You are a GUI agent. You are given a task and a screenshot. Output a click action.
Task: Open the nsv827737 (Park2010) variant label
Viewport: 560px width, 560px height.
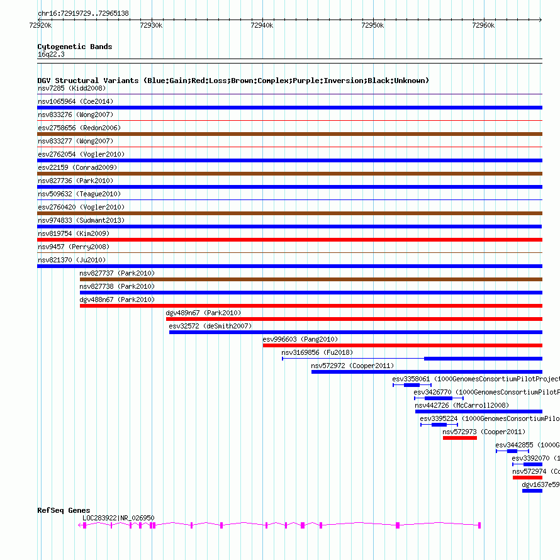pos(117,273)
